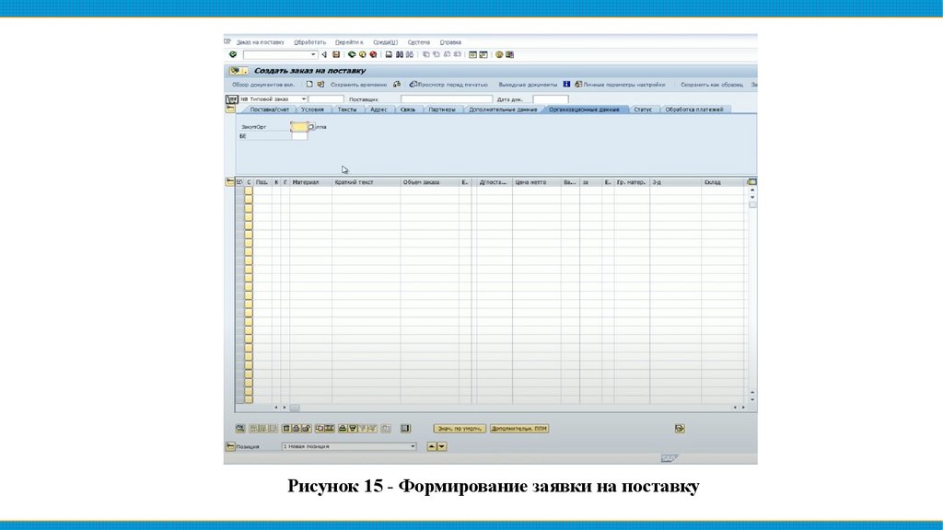This screenshot has height=530, width=943.
Task: Click the green Back arrow icon
Action: coord(352,54)
